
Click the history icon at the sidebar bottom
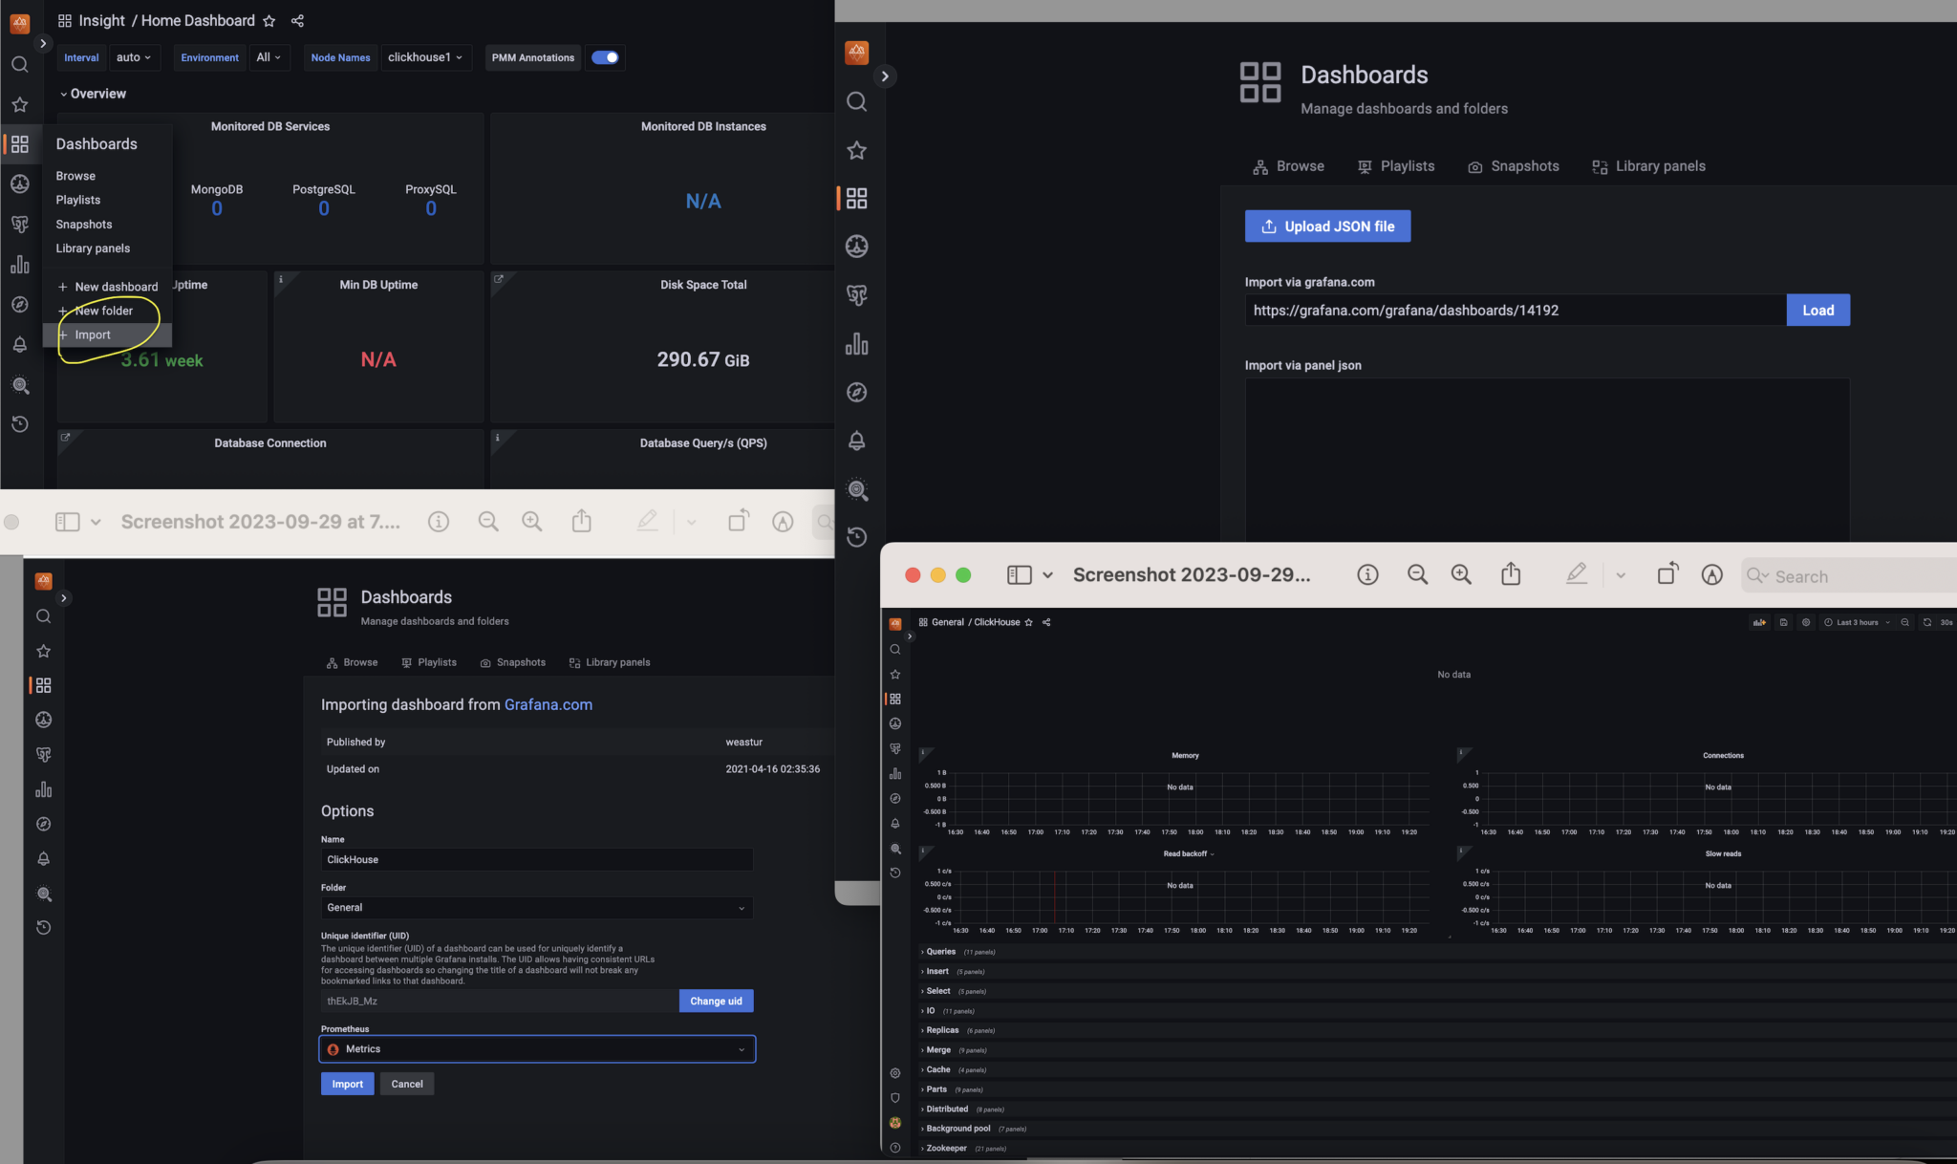(x=21, y=424)
